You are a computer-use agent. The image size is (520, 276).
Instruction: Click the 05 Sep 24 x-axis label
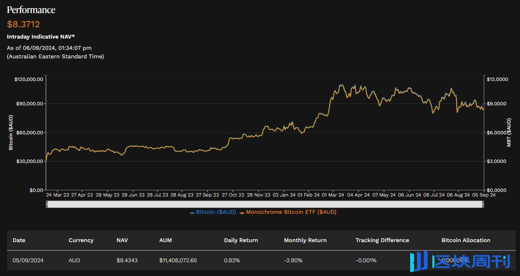[x=484, y=195]
